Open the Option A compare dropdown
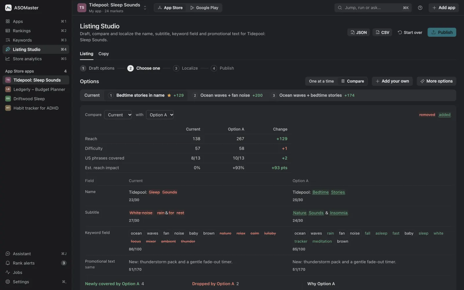This screenshot has width=464, height=290. pyautogui.click(x=160, y=115)
